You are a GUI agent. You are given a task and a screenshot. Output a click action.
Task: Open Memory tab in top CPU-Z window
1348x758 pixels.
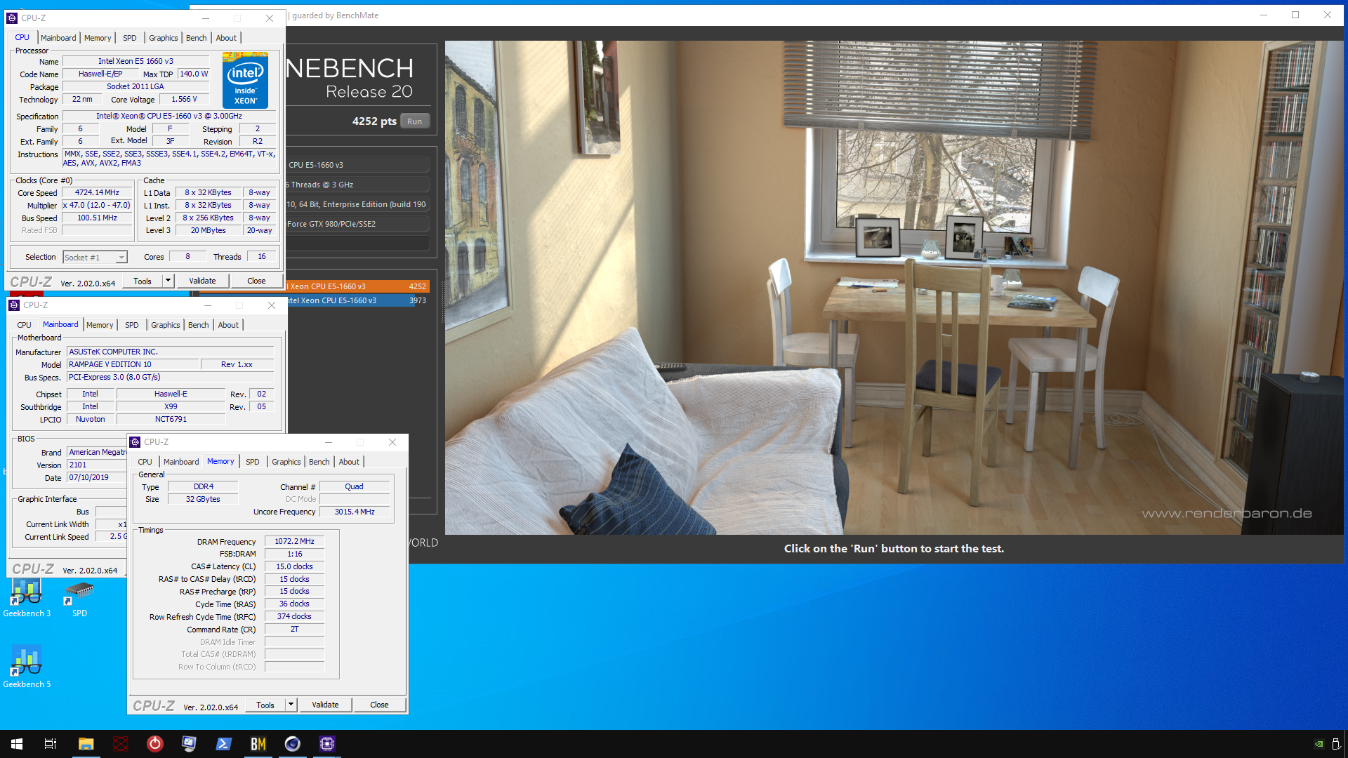[x=98, y=38]
